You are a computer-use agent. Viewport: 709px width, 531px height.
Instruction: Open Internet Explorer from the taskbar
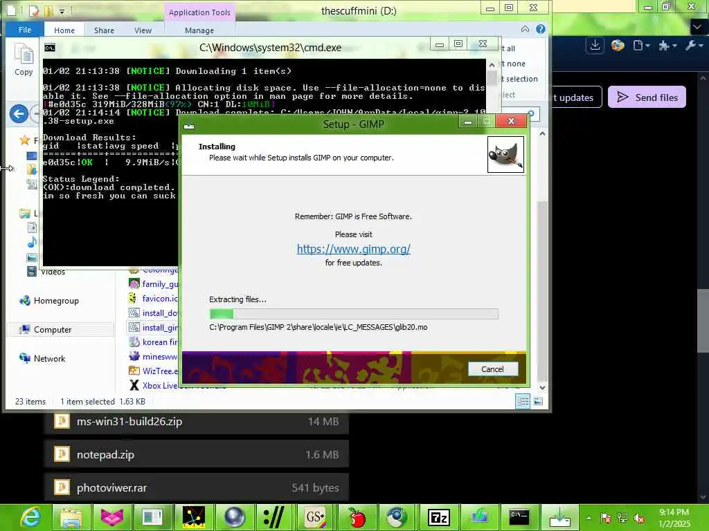coord(29,517)
